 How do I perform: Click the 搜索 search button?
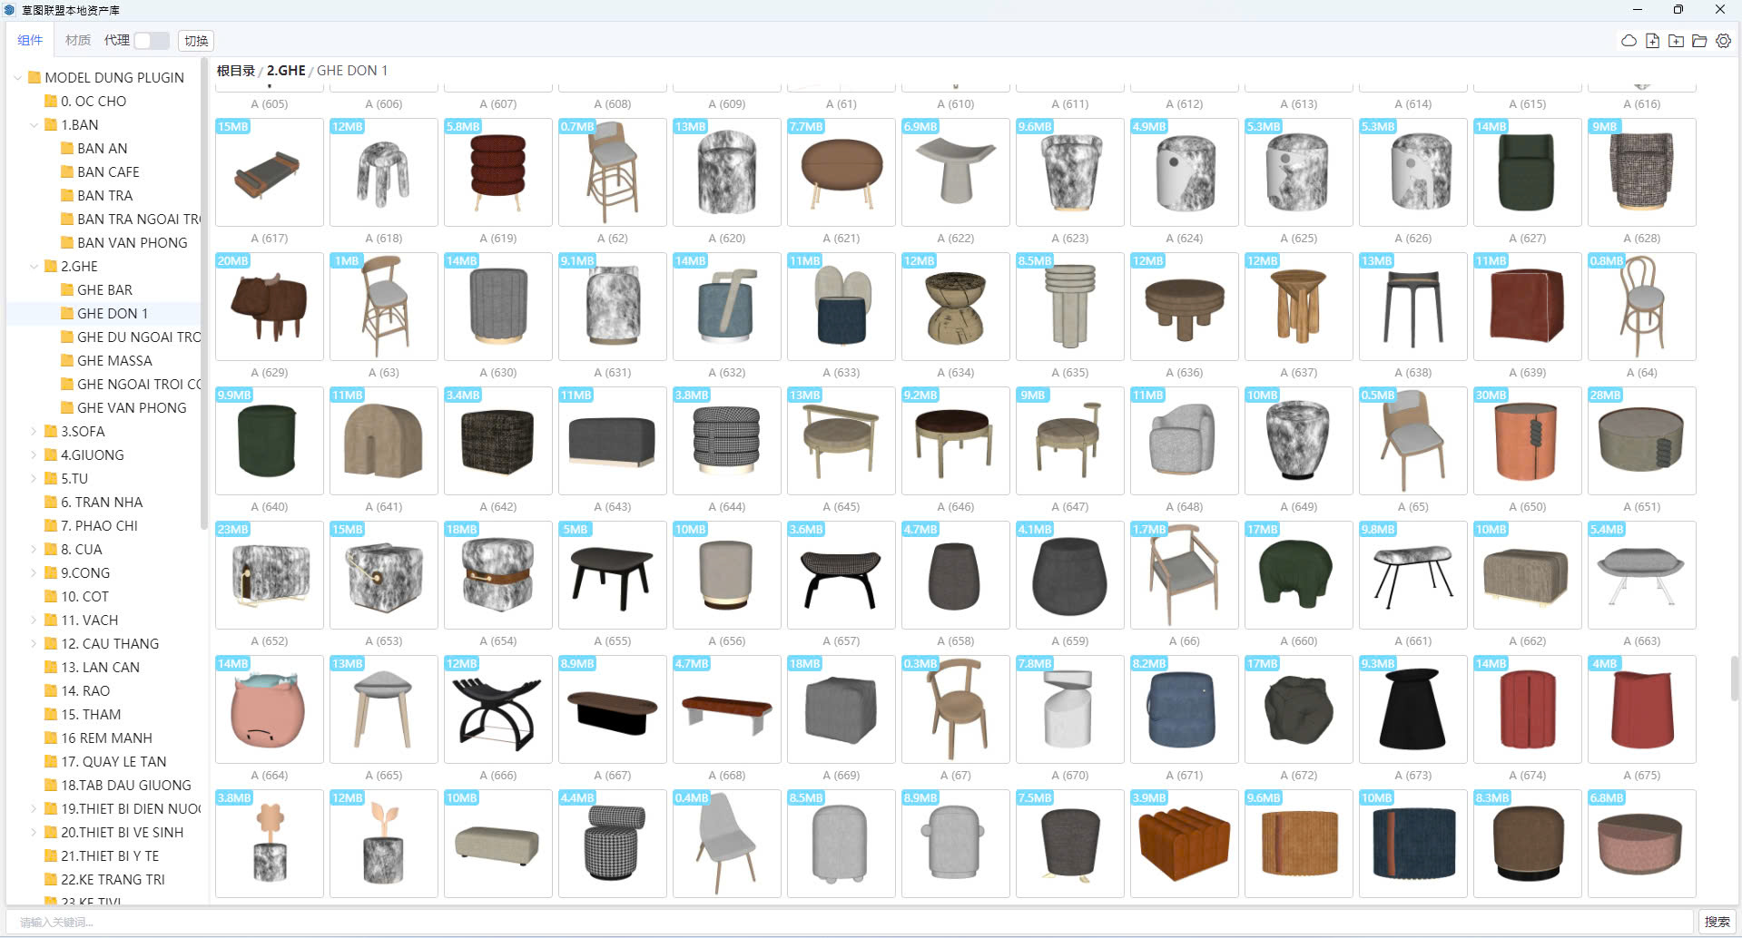(x=1717, y=922)
